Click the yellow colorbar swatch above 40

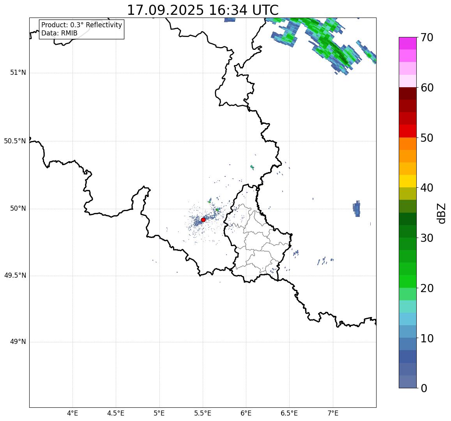tap(408, 181)
